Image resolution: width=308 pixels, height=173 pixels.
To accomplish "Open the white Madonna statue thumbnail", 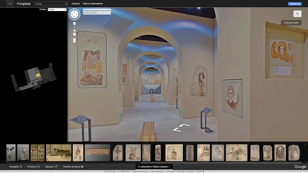I will [x=23, y=153].
